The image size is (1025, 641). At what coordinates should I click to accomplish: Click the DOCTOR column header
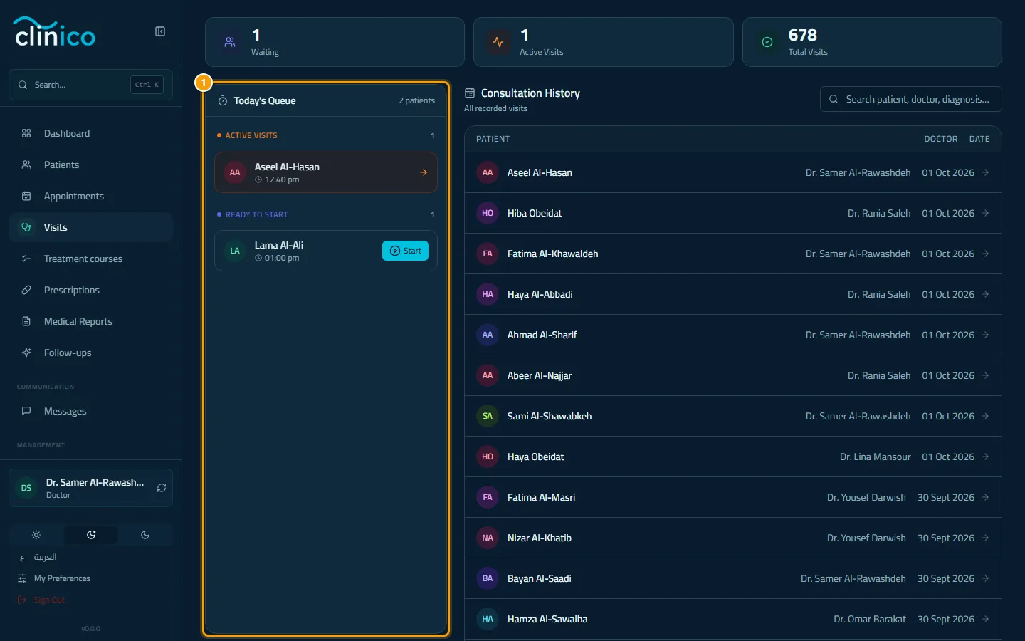coord(941,139)
